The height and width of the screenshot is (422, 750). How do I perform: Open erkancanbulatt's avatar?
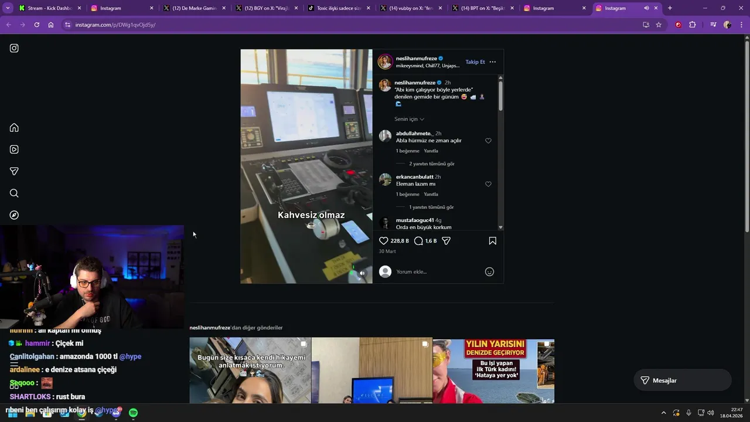[x=385, y=179]
